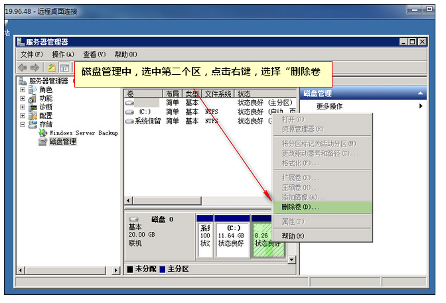
Task: Collapse the 存储 tree node
Action: [23, 124]
